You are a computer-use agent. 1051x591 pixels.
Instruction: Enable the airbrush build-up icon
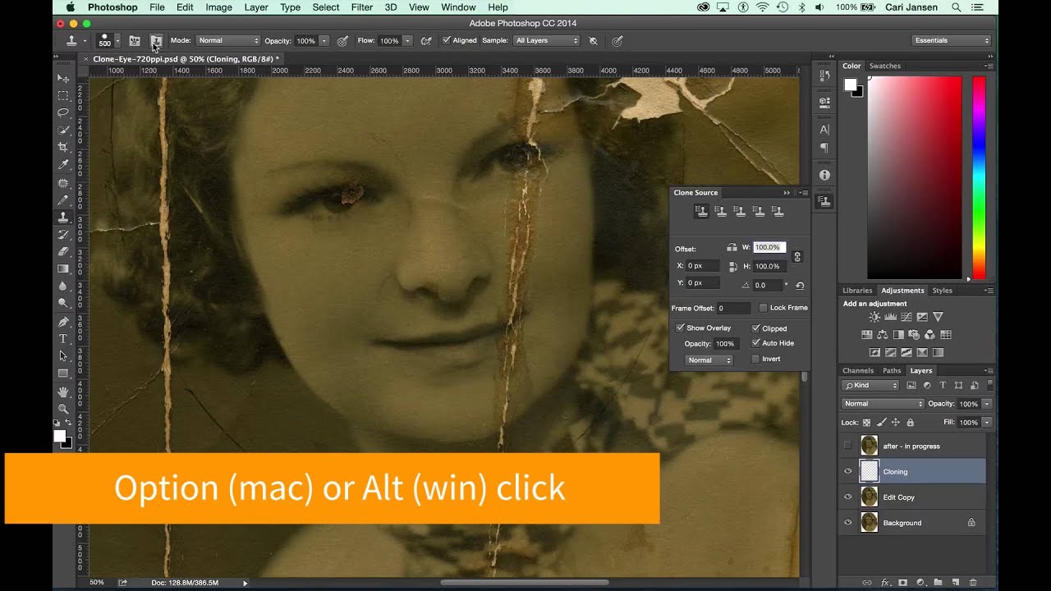pyautogui.click(x=426, y=40)
